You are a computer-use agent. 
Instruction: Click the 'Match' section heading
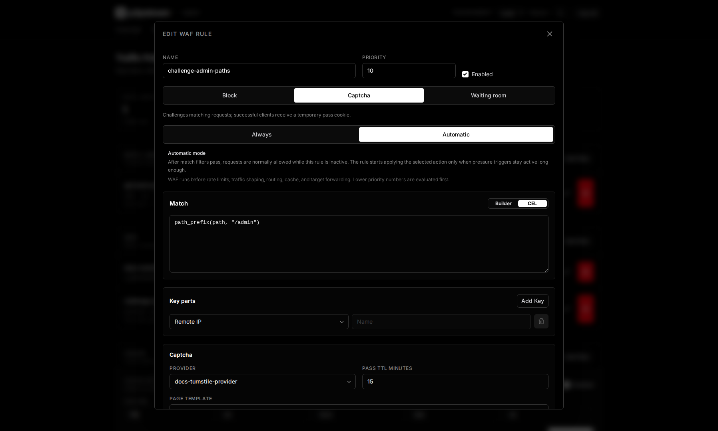179,204
